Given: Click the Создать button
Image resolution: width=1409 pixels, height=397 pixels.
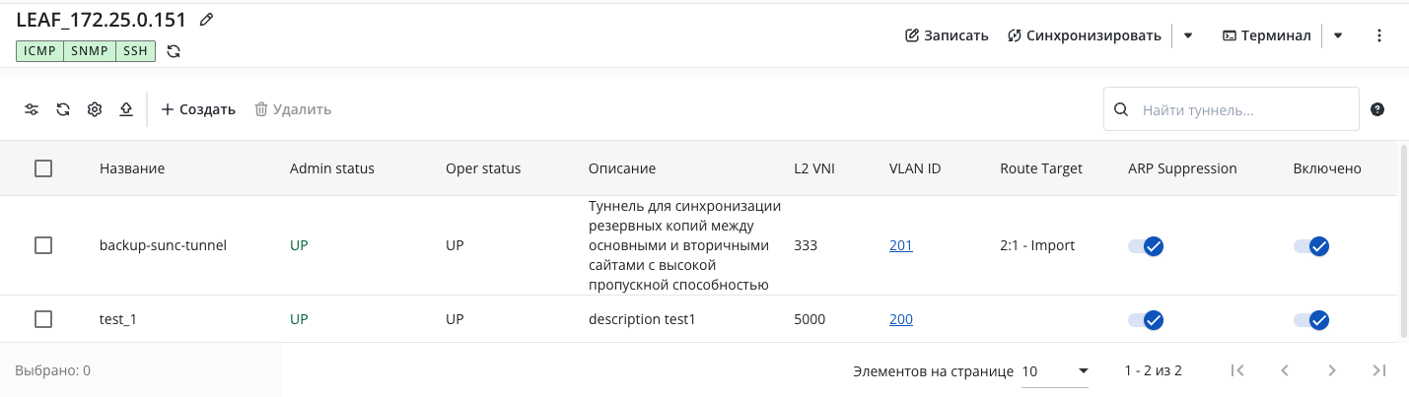Looking at the screenshot, I should [198, 109].
